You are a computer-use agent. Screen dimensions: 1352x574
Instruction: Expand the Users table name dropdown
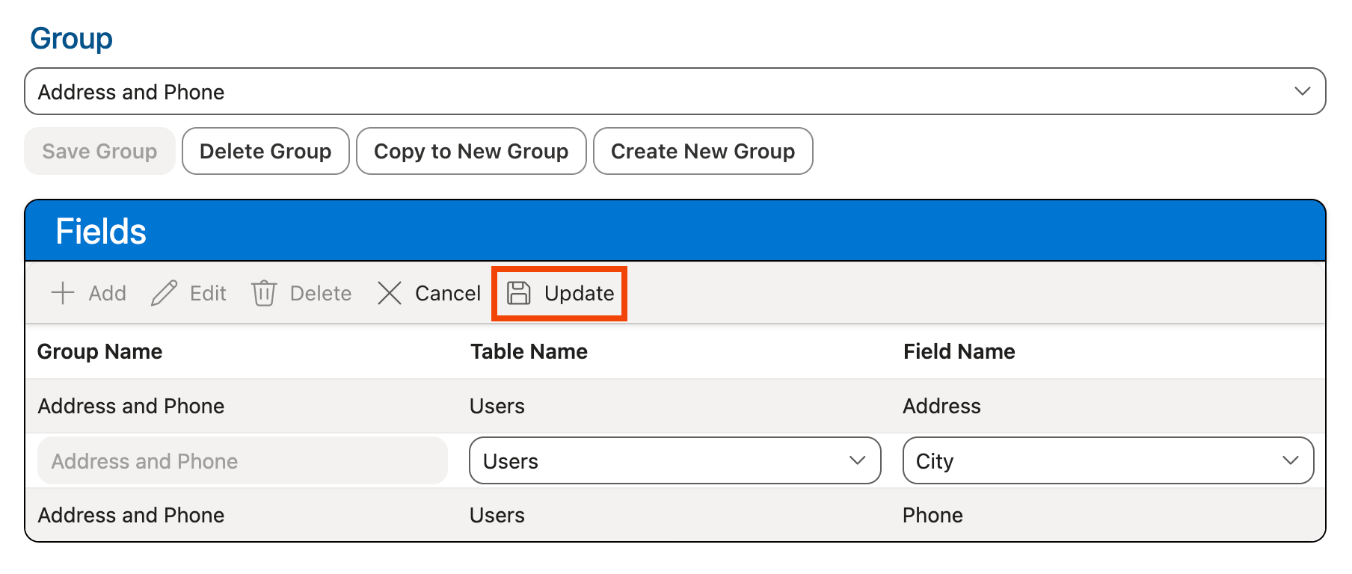pyautogui.click(x=675, y=461)
